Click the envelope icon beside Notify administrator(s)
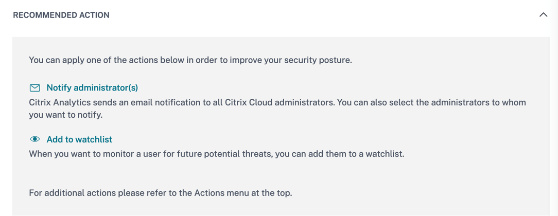558x216 pixels. (34, 88)
